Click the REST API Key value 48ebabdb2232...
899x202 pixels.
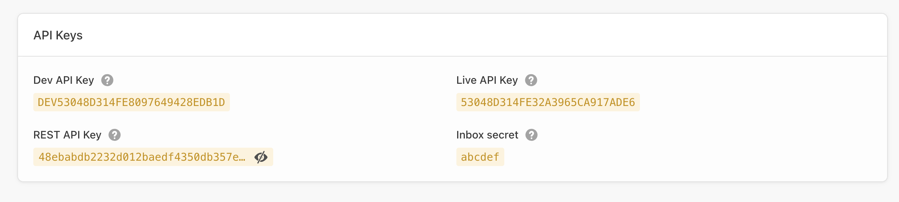(142, 157)
